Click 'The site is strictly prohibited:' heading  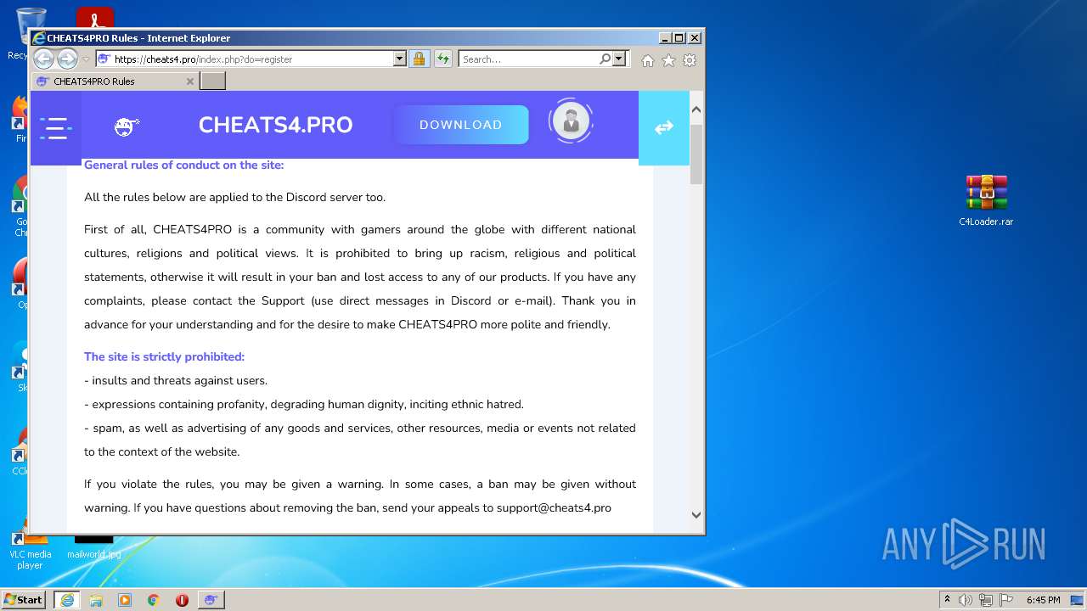[164, 356]
